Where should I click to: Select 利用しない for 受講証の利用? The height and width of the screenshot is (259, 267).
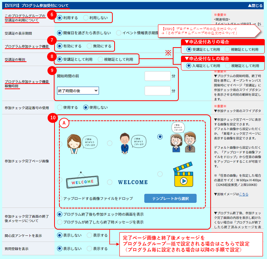86,18
